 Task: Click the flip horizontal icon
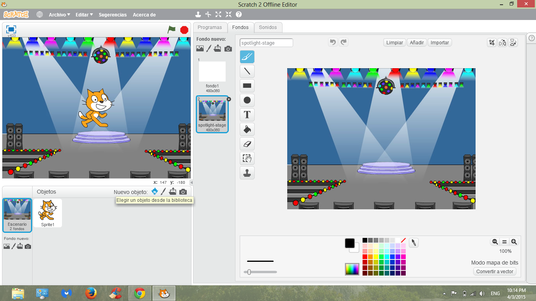(502, 42)
